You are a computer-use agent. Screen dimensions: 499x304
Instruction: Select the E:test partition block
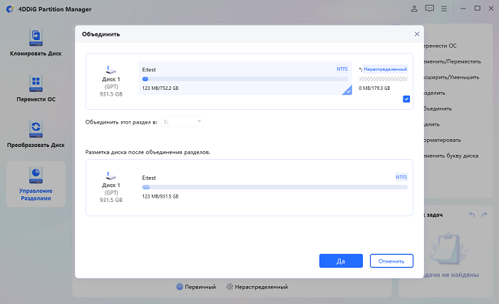(x=245, y=78)
